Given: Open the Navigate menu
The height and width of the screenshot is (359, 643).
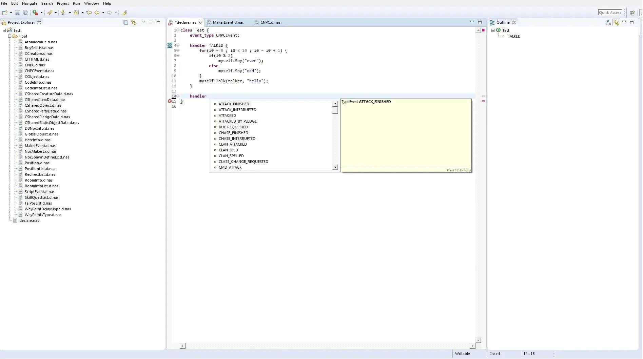Looking at the screenshot, I should tap(30, 3).
